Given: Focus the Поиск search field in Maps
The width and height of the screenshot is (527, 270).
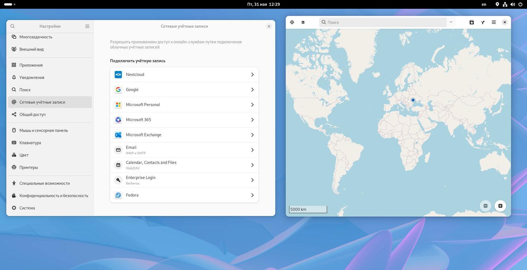Looking at the screenshot, I should pos(383,22).
